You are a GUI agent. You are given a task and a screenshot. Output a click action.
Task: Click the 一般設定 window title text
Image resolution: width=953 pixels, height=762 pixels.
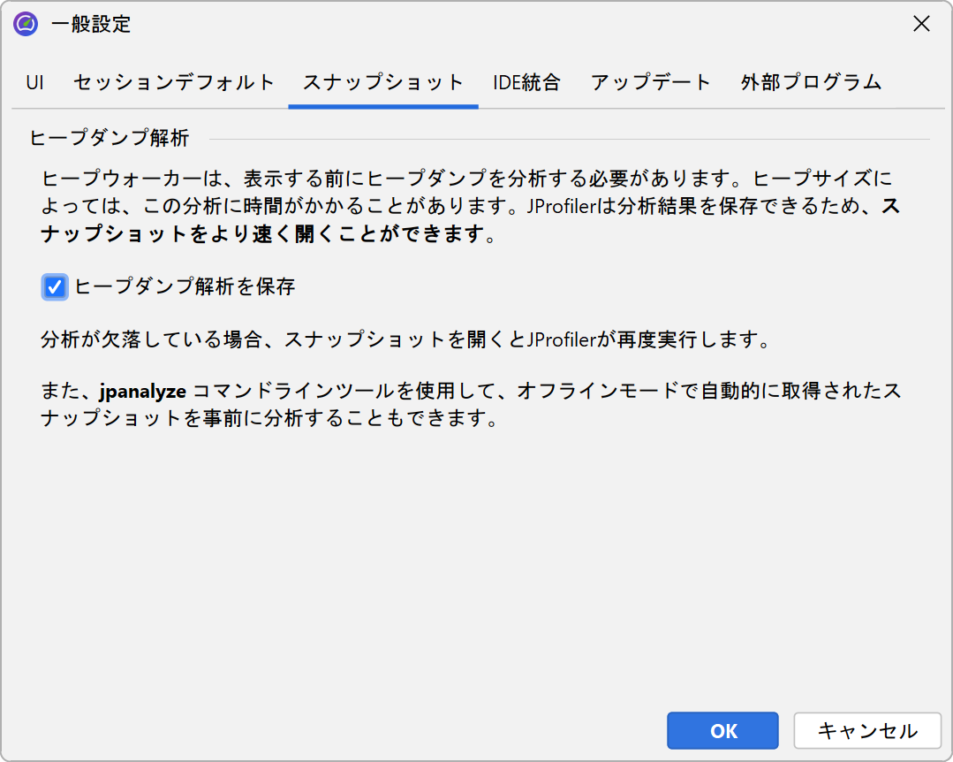tap(91, 24)
